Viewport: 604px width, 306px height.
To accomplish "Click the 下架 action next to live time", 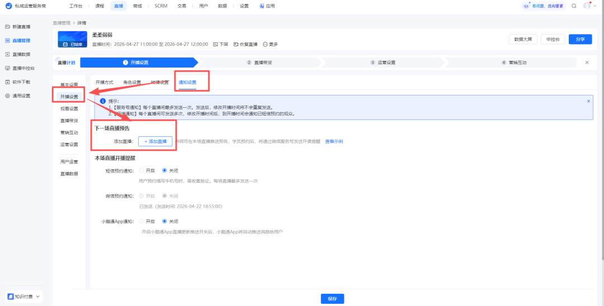I will [221, 44].
